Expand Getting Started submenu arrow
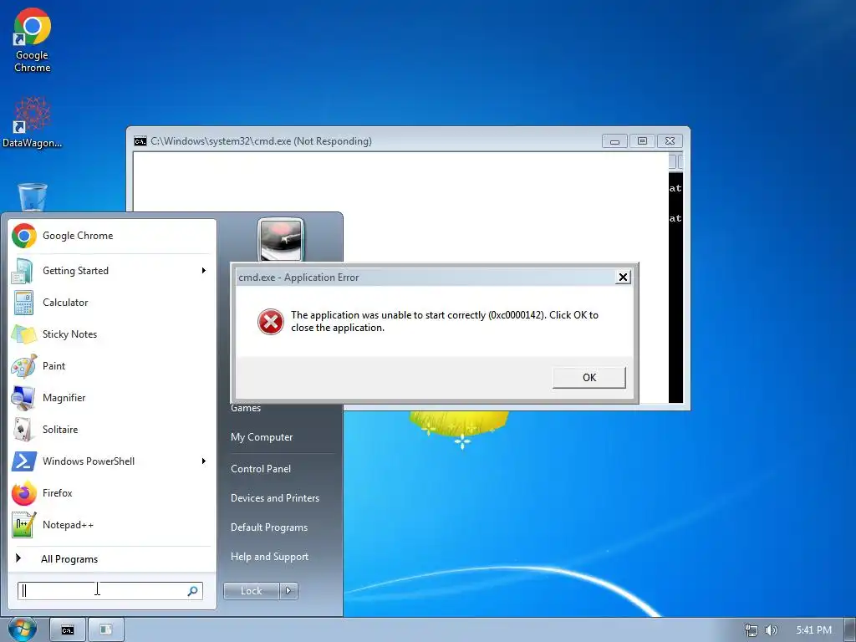 point(204,271)
